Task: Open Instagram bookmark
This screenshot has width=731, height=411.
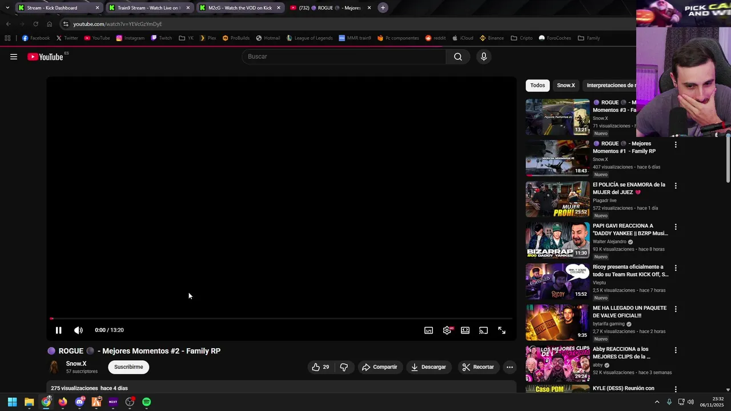Action: pyautogui.click(x=130, y=38)
